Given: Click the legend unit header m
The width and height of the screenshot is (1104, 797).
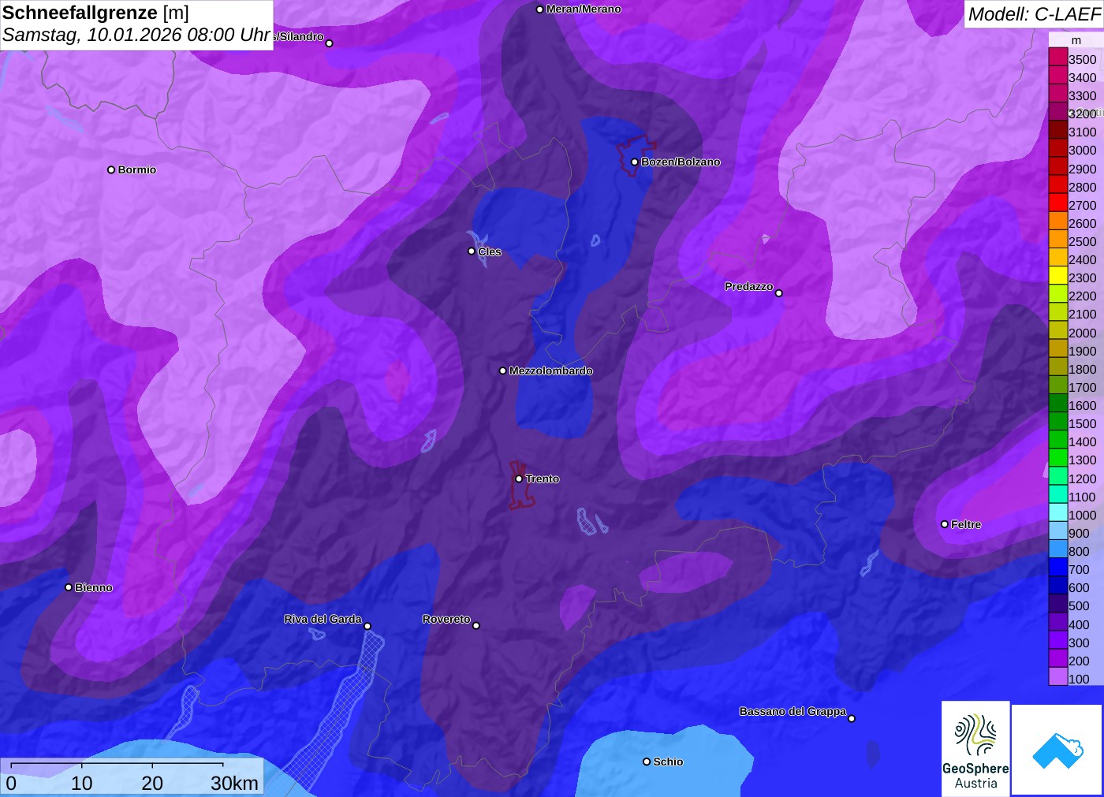Looking at the screenshot, I should pyautogui.click(x=1076, y=40).
